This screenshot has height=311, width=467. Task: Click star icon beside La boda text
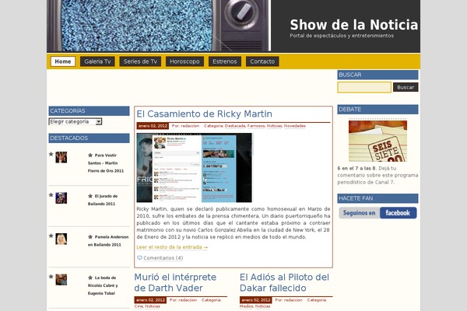click(90, 278)
